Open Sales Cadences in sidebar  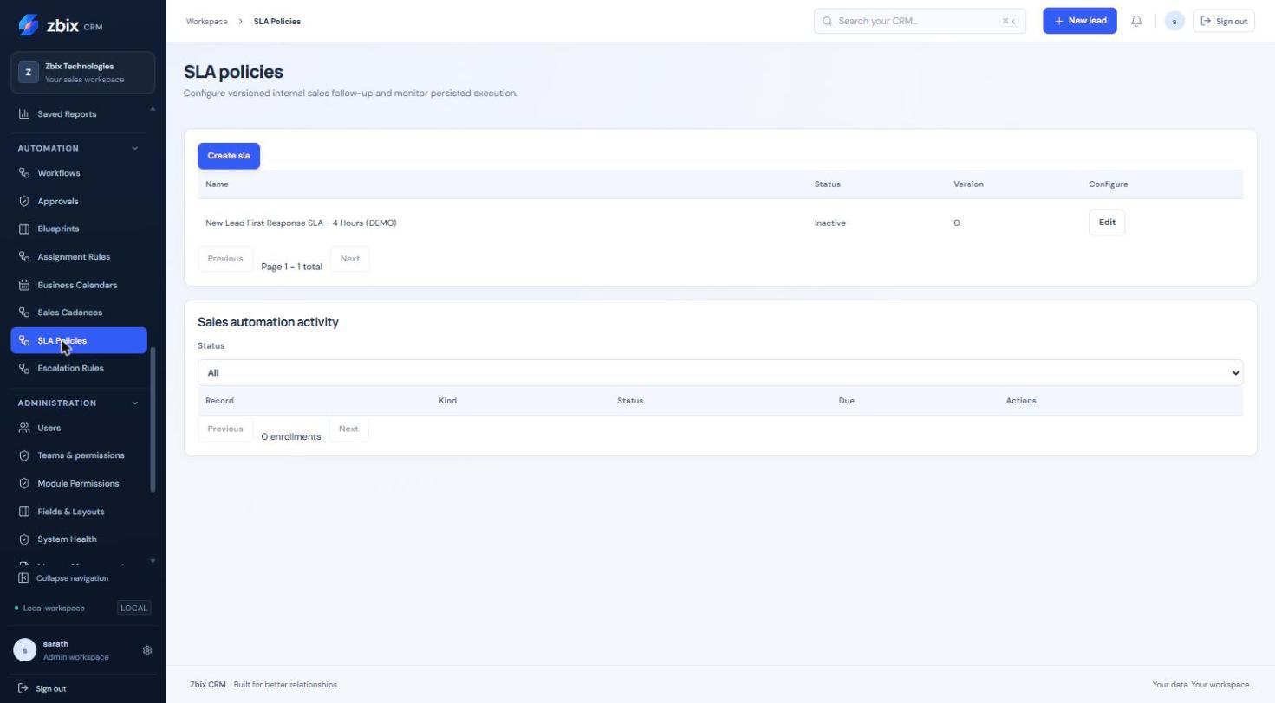point(79,313)
